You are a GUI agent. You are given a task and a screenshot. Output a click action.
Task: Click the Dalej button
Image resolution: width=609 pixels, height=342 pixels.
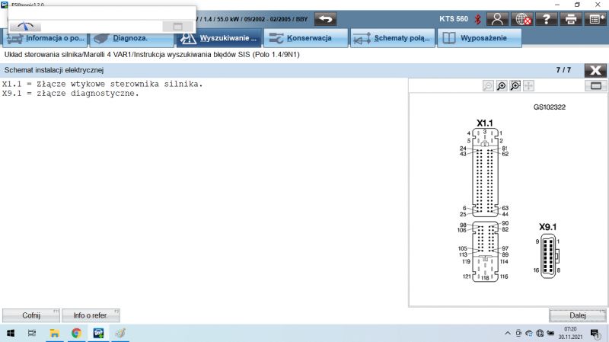click(x=578, y=315)
